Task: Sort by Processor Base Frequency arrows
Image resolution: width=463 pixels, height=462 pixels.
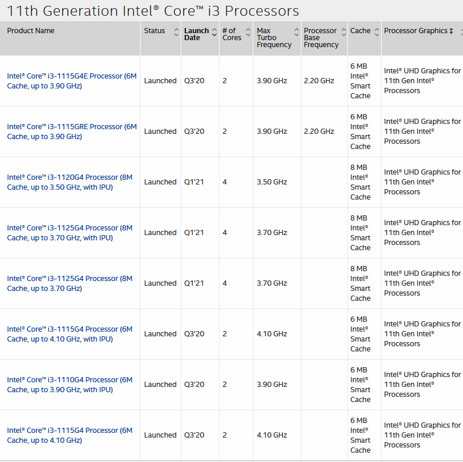Action: click(x=344, y=32)
